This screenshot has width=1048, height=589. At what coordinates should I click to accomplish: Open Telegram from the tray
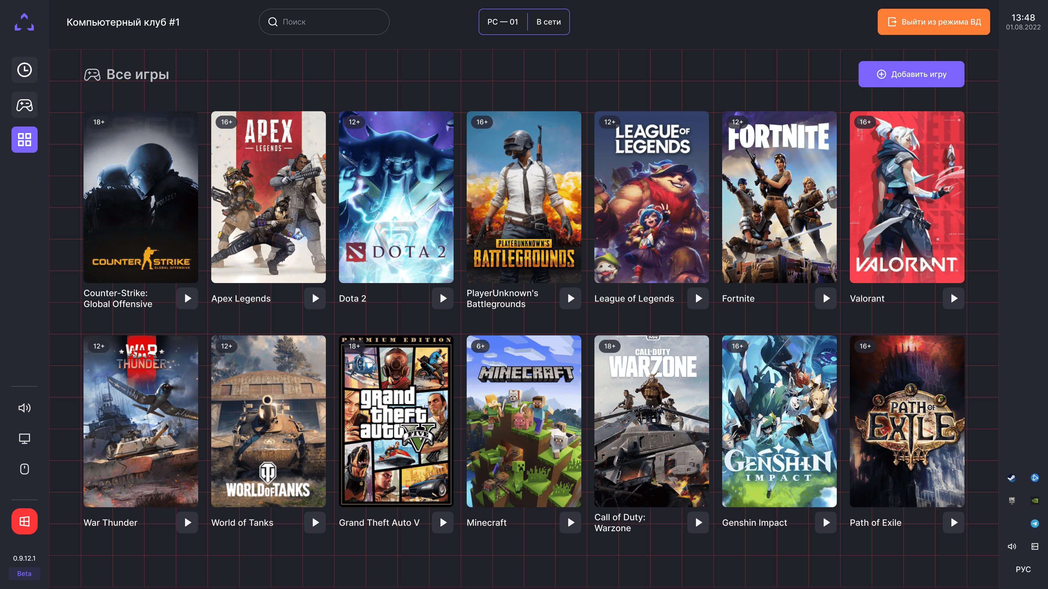[1035, 524]
